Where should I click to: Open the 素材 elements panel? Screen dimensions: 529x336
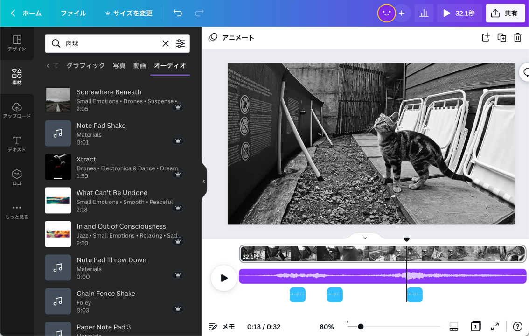16,77
